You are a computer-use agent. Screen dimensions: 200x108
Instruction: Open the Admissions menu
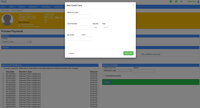(x=59, y=7)
